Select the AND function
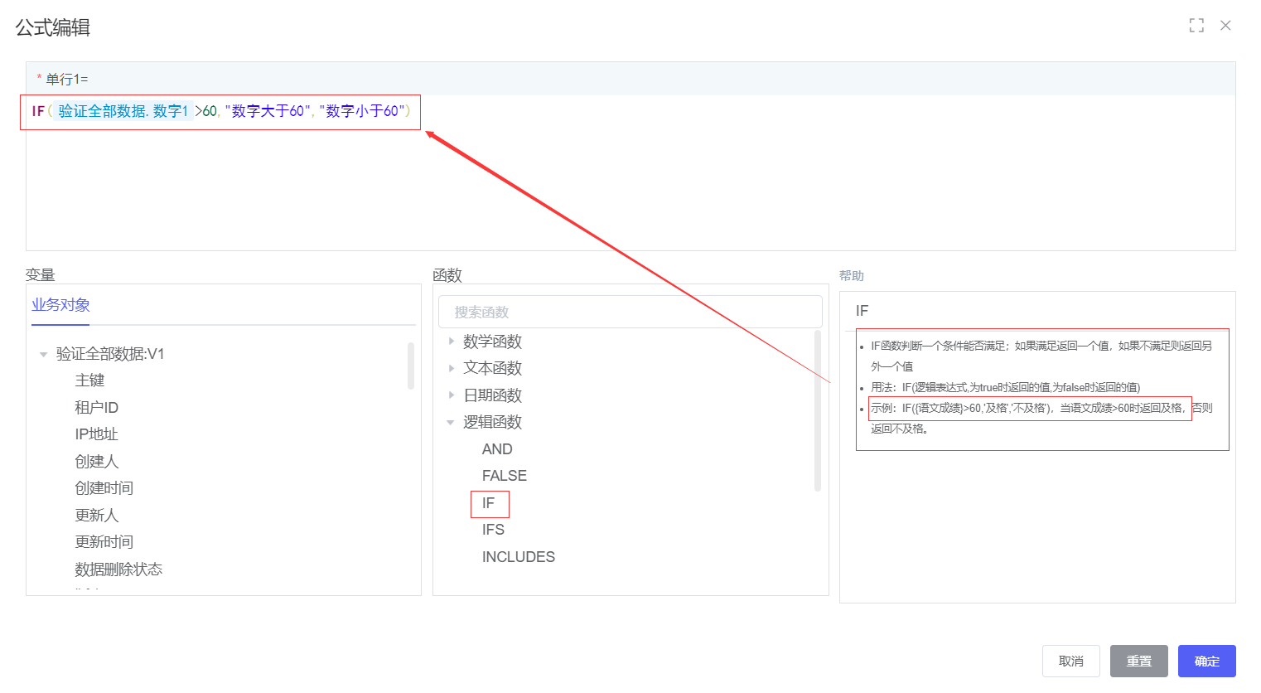 pos(497,449)
